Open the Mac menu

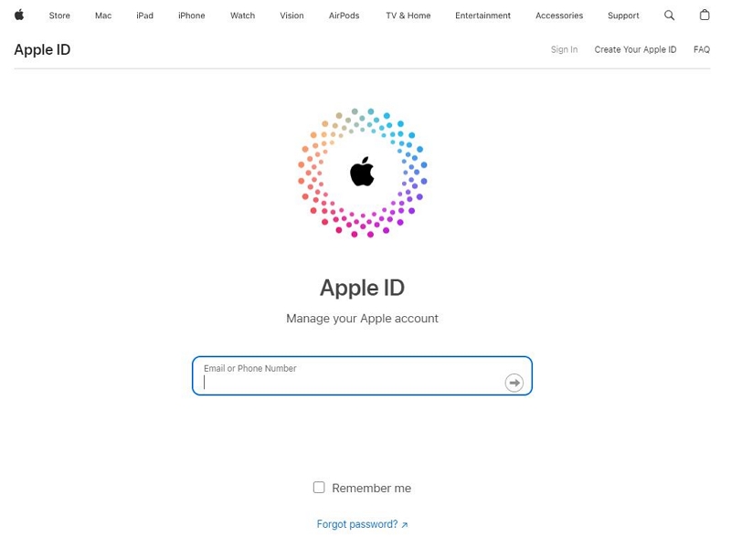[x=103, y=16]
